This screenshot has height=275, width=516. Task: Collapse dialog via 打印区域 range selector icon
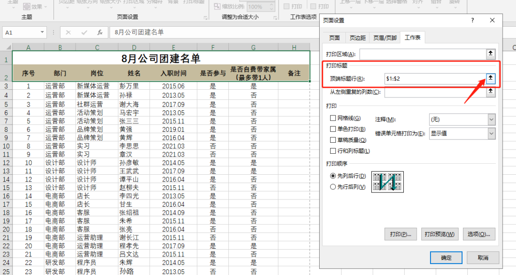point(491,53)
